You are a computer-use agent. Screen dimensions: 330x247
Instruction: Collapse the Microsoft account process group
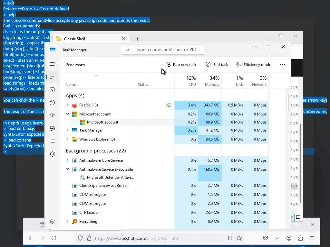point(67,114)
